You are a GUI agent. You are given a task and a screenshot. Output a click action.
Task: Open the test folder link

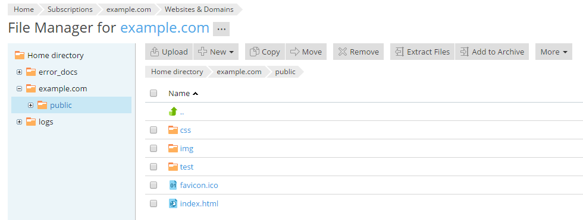click(x=187, y=167)
